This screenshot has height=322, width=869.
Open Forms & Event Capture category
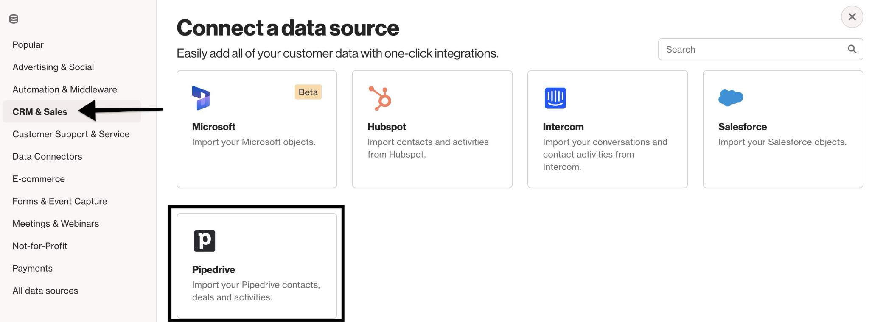60,201
